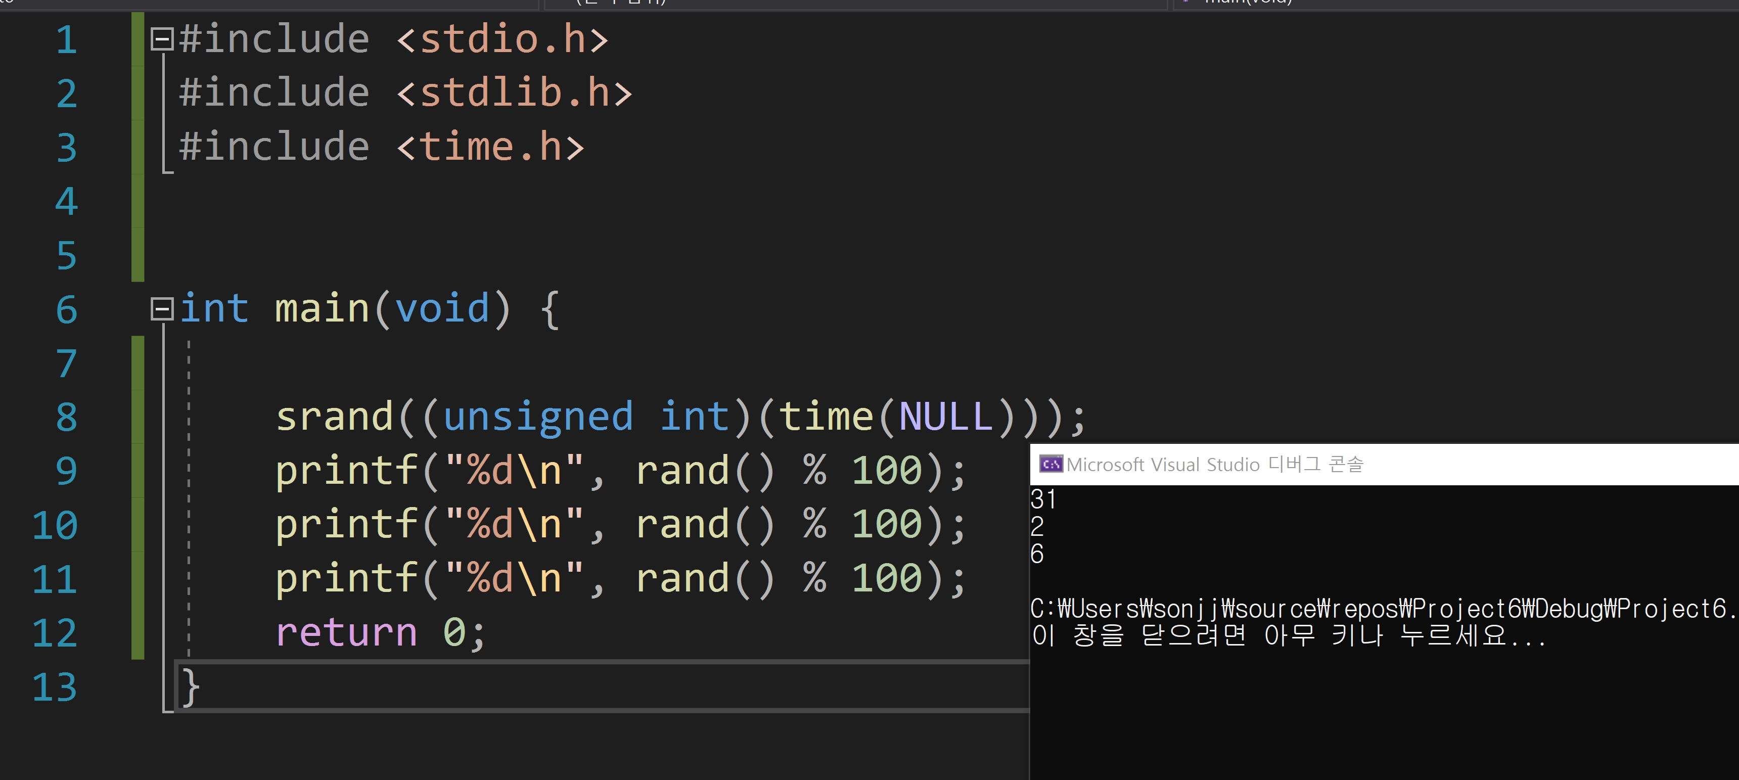Click the 100 literal on line 10
The image size is (1739, 780).
coord(886,524)
